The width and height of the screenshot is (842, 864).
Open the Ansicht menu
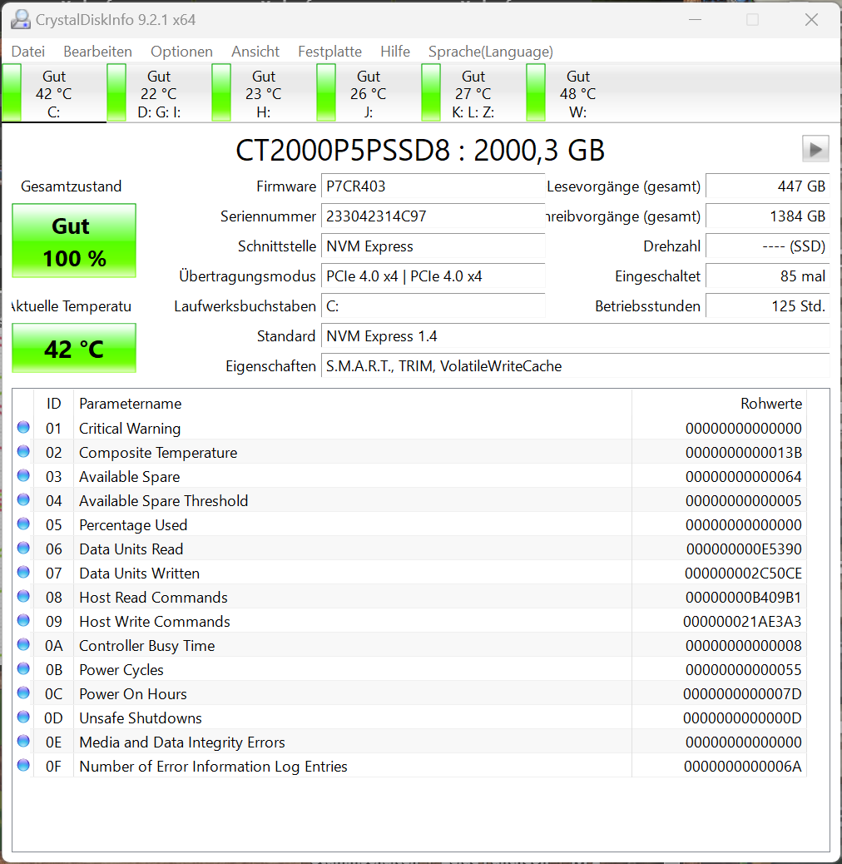tap(255, 52)
